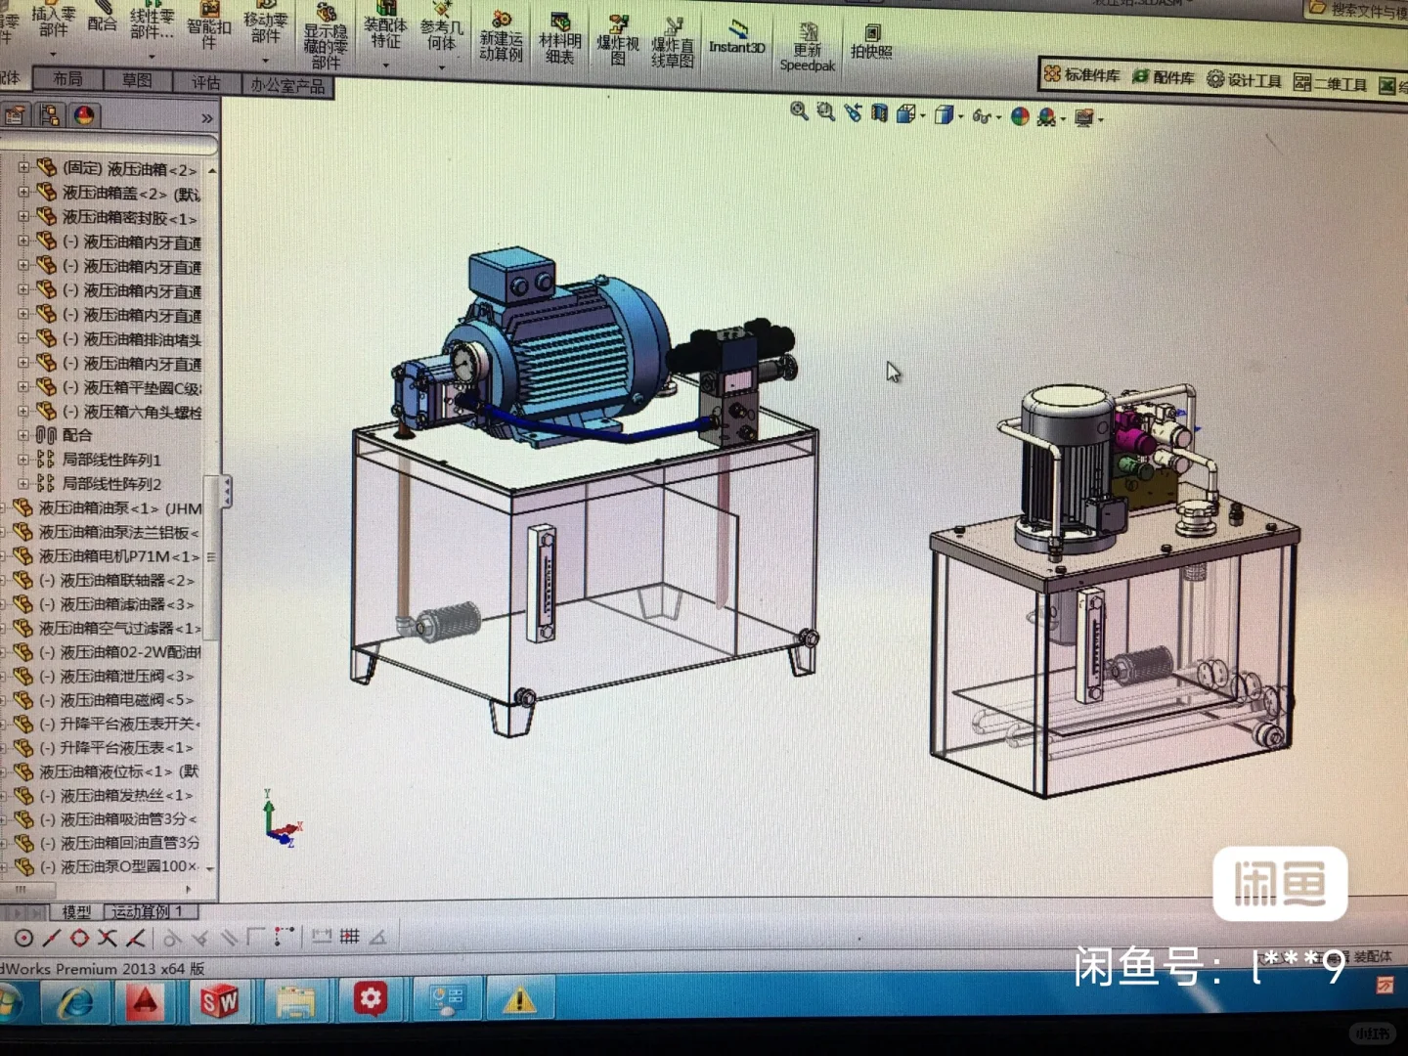
Task: Click the View Orientation cube icon
Action: tap(906, 114)
